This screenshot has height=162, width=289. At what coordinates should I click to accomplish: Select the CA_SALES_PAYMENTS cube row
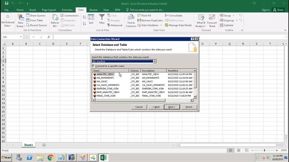coord(143,85)
